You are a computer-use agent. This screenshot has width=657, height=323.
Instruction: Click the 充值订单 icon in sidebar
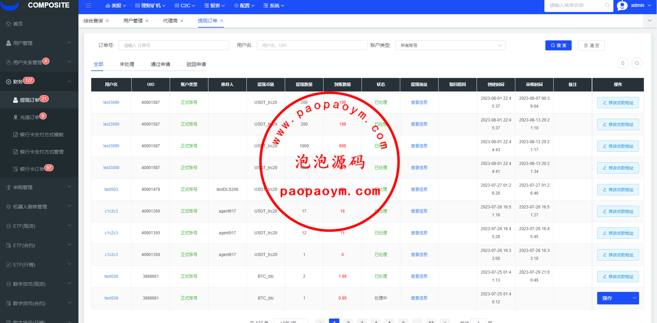click(x=16, y=117)
